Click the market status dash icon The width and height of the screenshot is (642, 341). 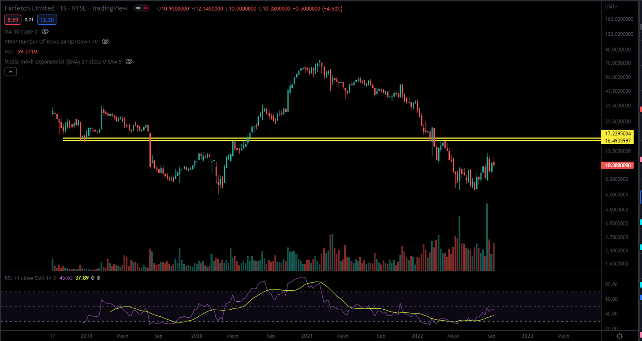(139, 8)
